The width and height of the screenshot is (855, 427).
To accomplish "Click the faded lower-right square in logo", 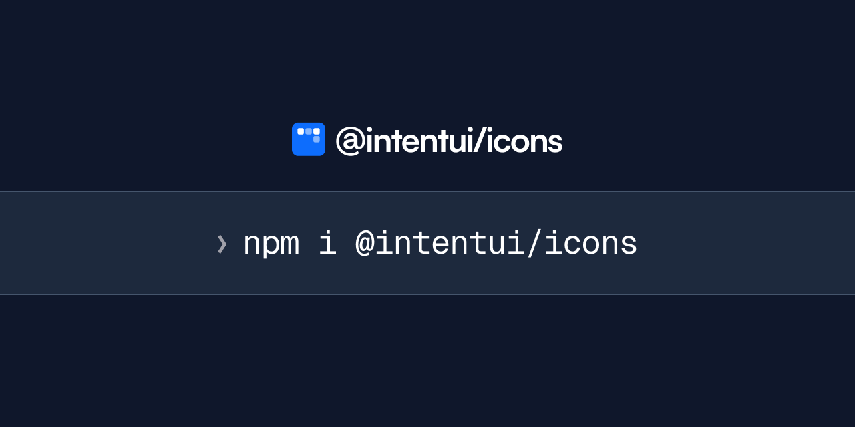I will [x=317, y=139].
